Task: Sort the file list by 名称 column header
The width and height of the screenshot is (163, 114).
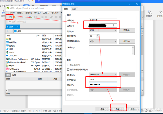Action: [x=17, y=35]
